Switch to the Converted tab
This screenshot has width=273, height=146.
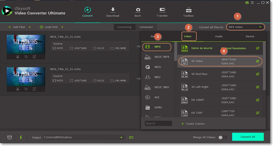146,27
